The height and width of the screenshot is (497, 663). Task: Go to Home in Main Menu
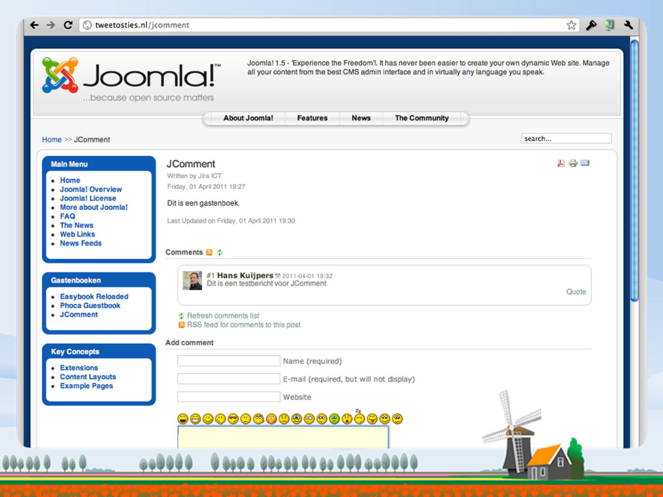click(70, 180)
